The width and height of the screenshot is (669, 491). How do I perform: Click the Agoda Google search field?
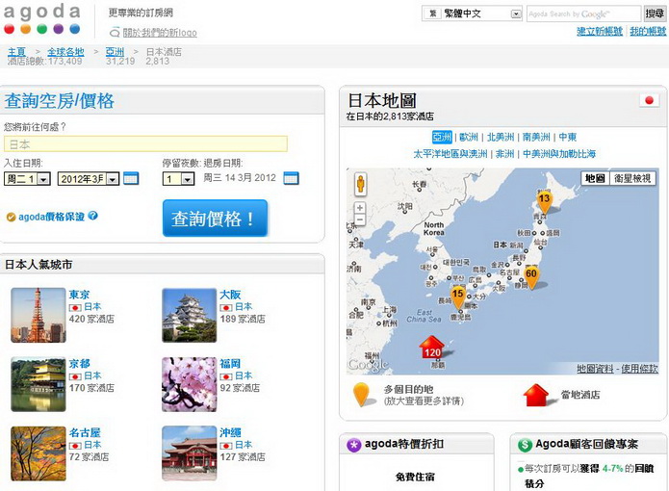point(583,13)
